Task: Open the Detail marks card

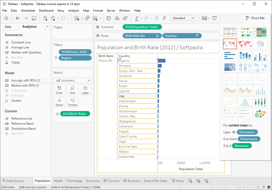Action: 59,102
